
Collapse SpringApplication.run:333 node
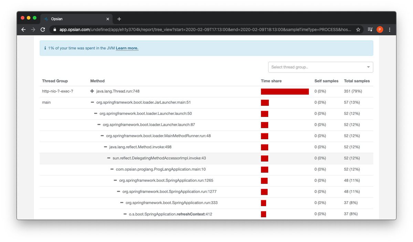pyautogui.click(x=122, y=203)
